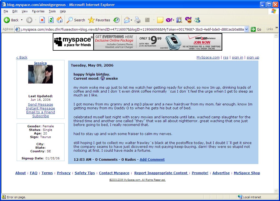Screen dimensions: 280x201
Task: Click the purple Yahoo! toolbar icon
Action: [169, 20]
